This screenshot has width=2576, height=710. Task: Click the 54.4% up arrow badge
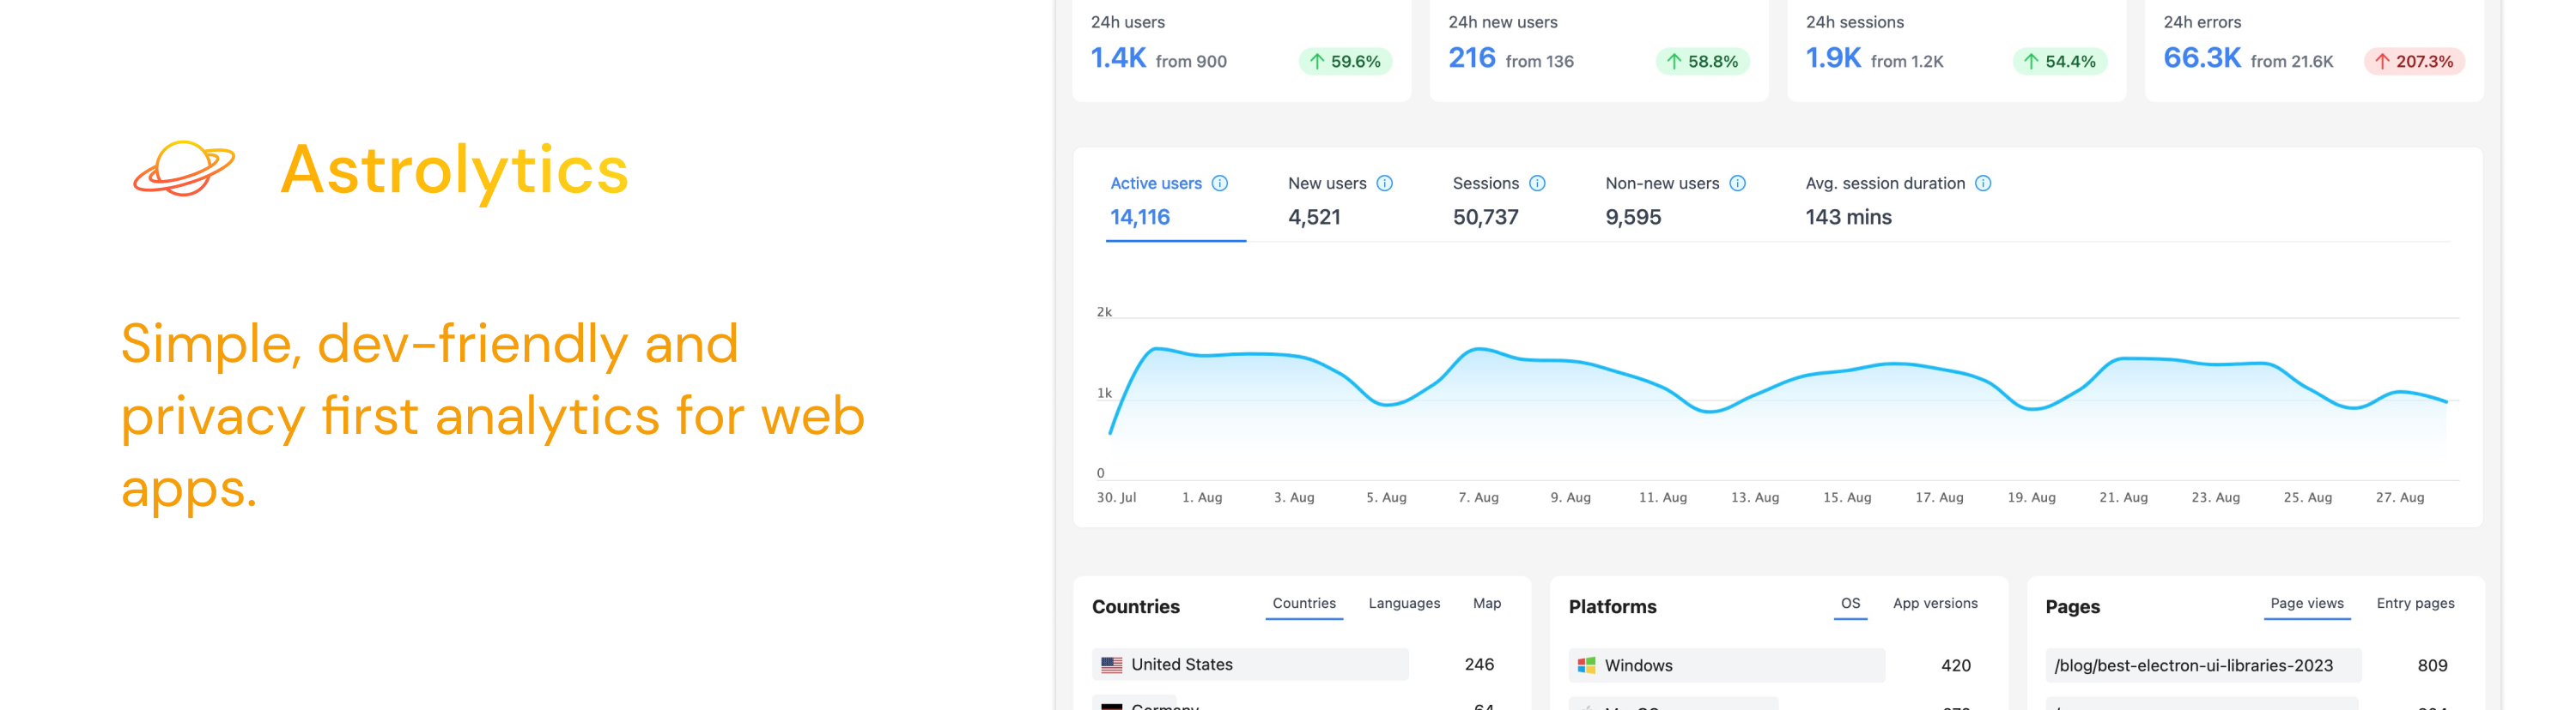[x=2060, y=61]
